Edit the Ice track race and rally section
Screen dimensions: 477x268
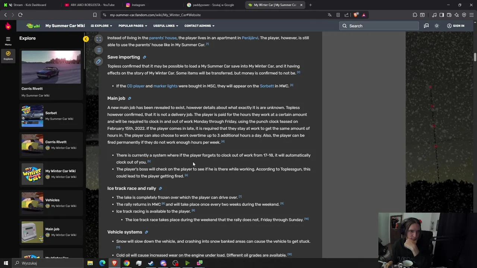pyautogui.click(x=160, y=188)
